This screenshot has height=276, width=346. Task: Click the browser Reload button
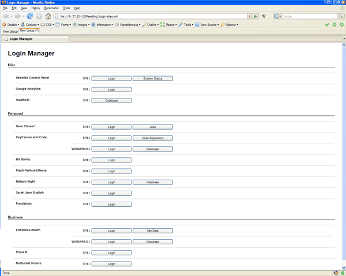tap(30, 16)
